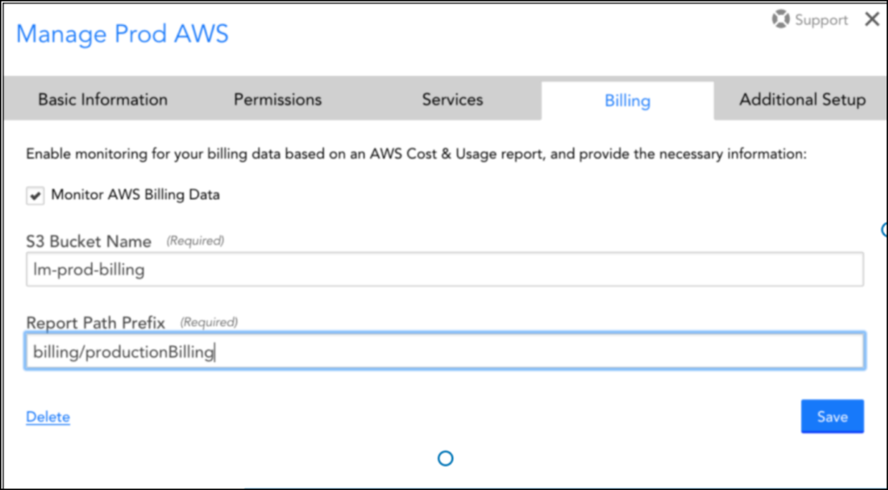Click the Monitor AWS Billing Data label
This screenshot has width=888, height=490.
(135, 195)
